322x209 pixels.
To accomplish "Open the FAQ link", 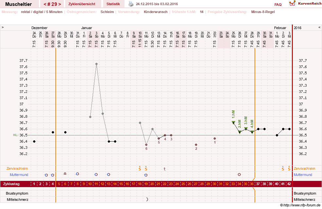I will 278,5.
